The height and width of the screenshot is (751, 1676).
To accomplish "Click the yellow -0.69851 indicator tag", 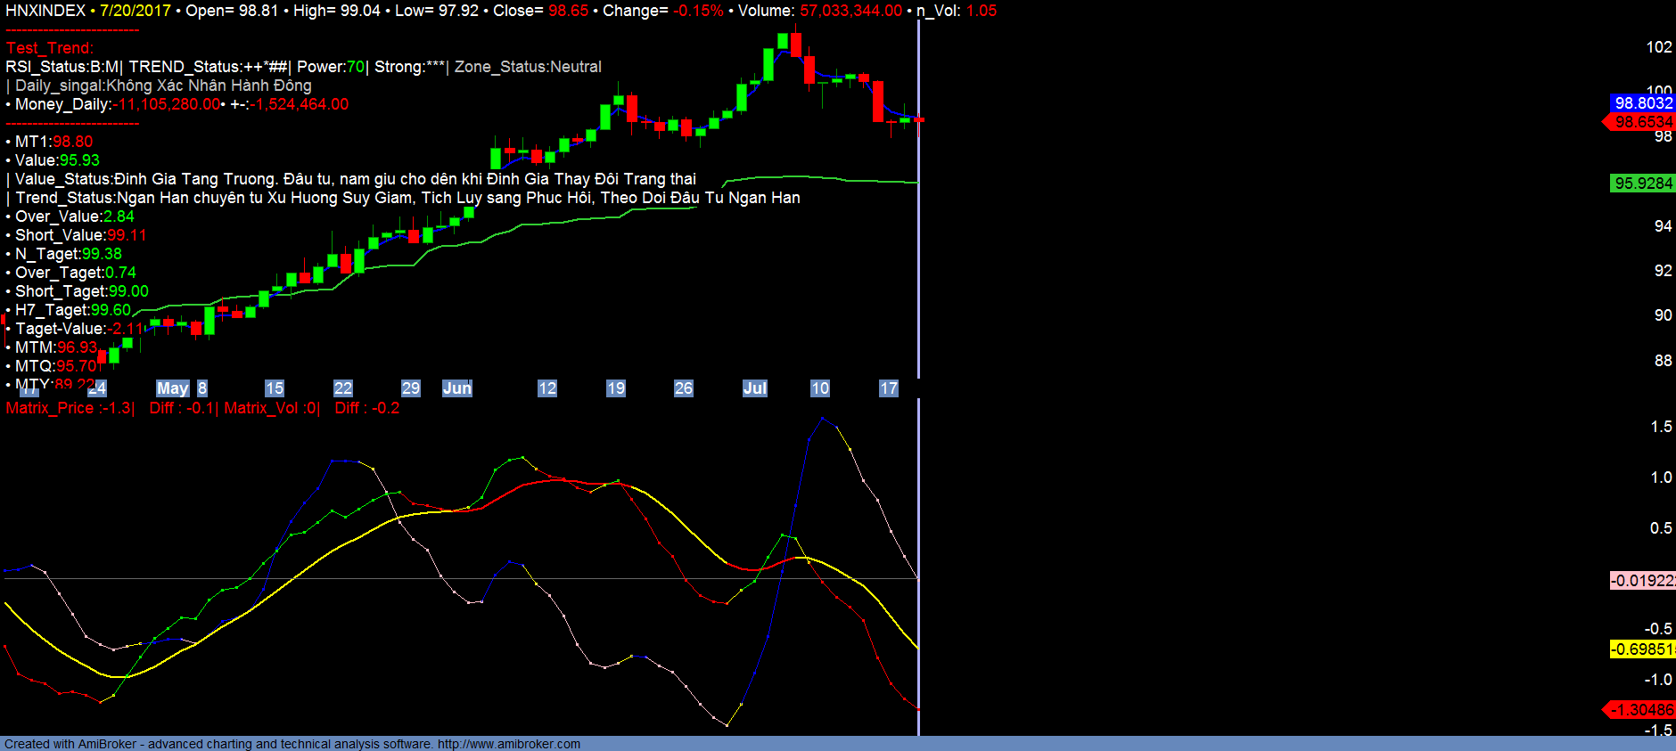I will pyautogui.click(x=1643, y=649).
